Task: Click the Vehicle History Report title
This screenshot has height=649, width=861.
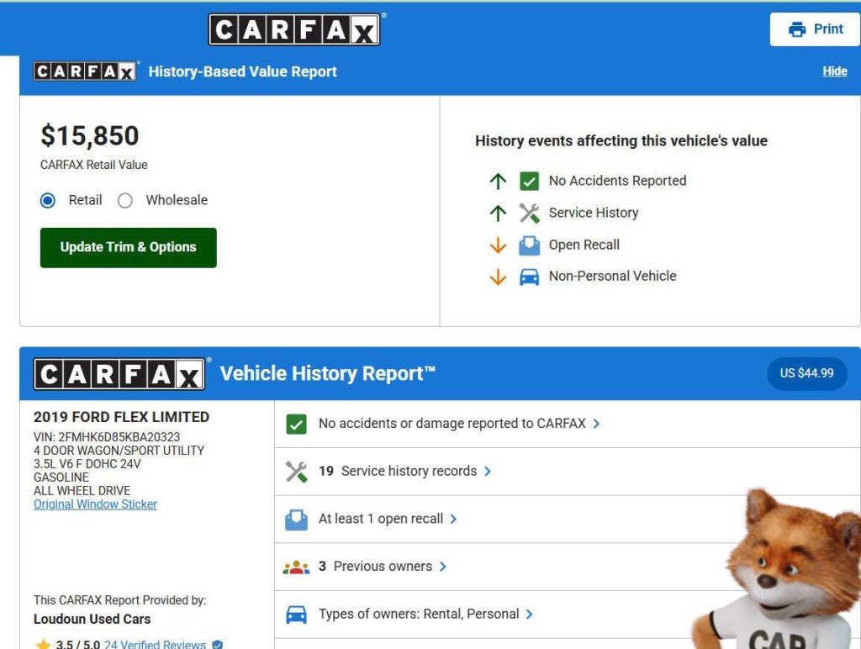Action: pyautogui.click(x=328, y=374)
